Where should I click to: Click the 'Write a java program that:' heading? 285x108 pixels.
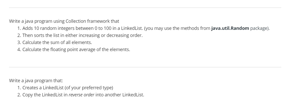[x=36, y=81]
